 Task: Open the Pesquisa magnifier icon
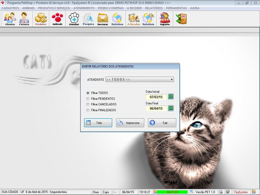point(88,19)
